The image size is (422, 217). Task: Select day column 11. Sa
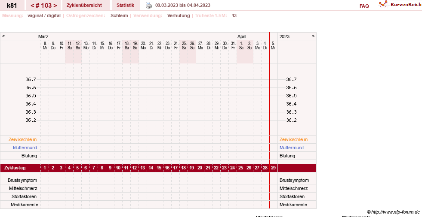coord(69,45)
